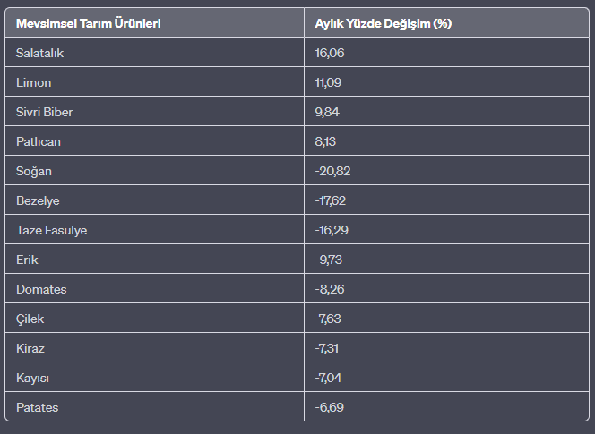
Task: Click the Sivri Biber cell
Action: pyautogui.click(x=154, y=112)
